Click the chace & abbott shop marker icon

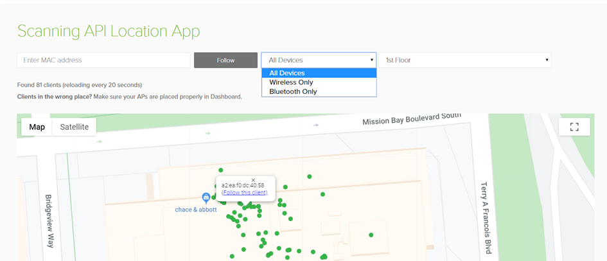[206, 197]
